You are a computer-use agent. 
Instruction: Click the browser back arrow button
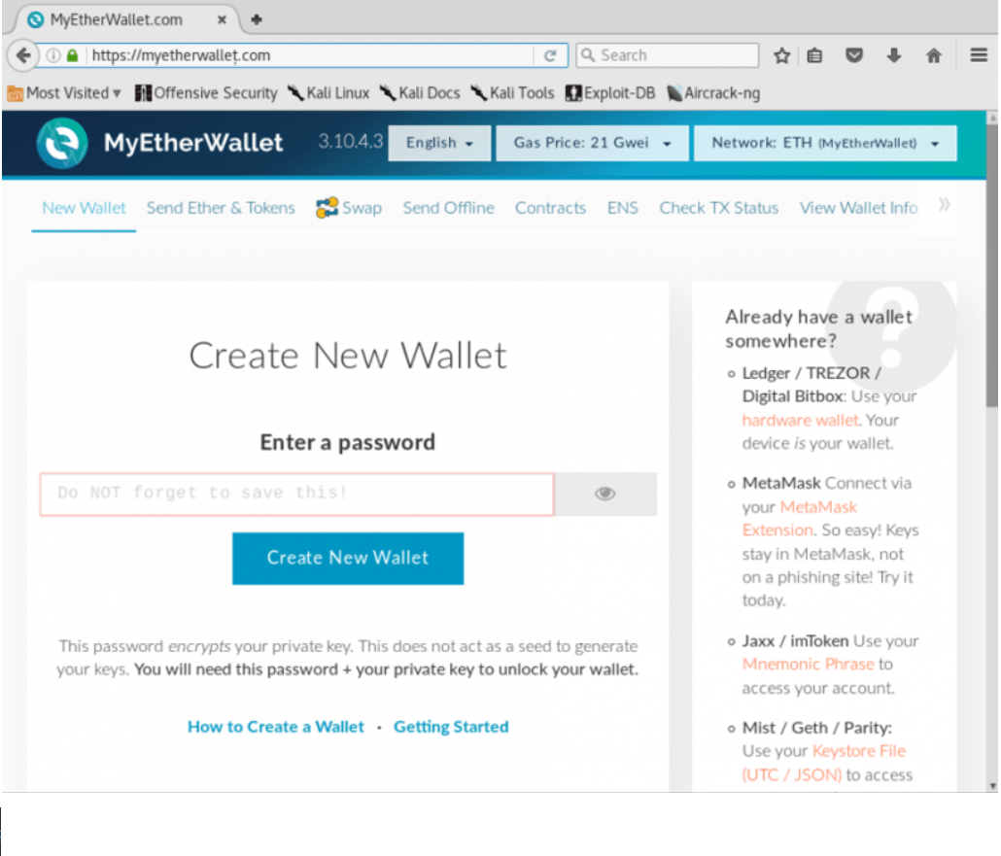pos(23,55)
